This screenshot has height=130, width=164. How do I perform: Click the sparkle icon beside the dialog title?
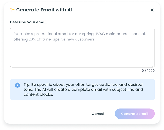tap(12, 10)
